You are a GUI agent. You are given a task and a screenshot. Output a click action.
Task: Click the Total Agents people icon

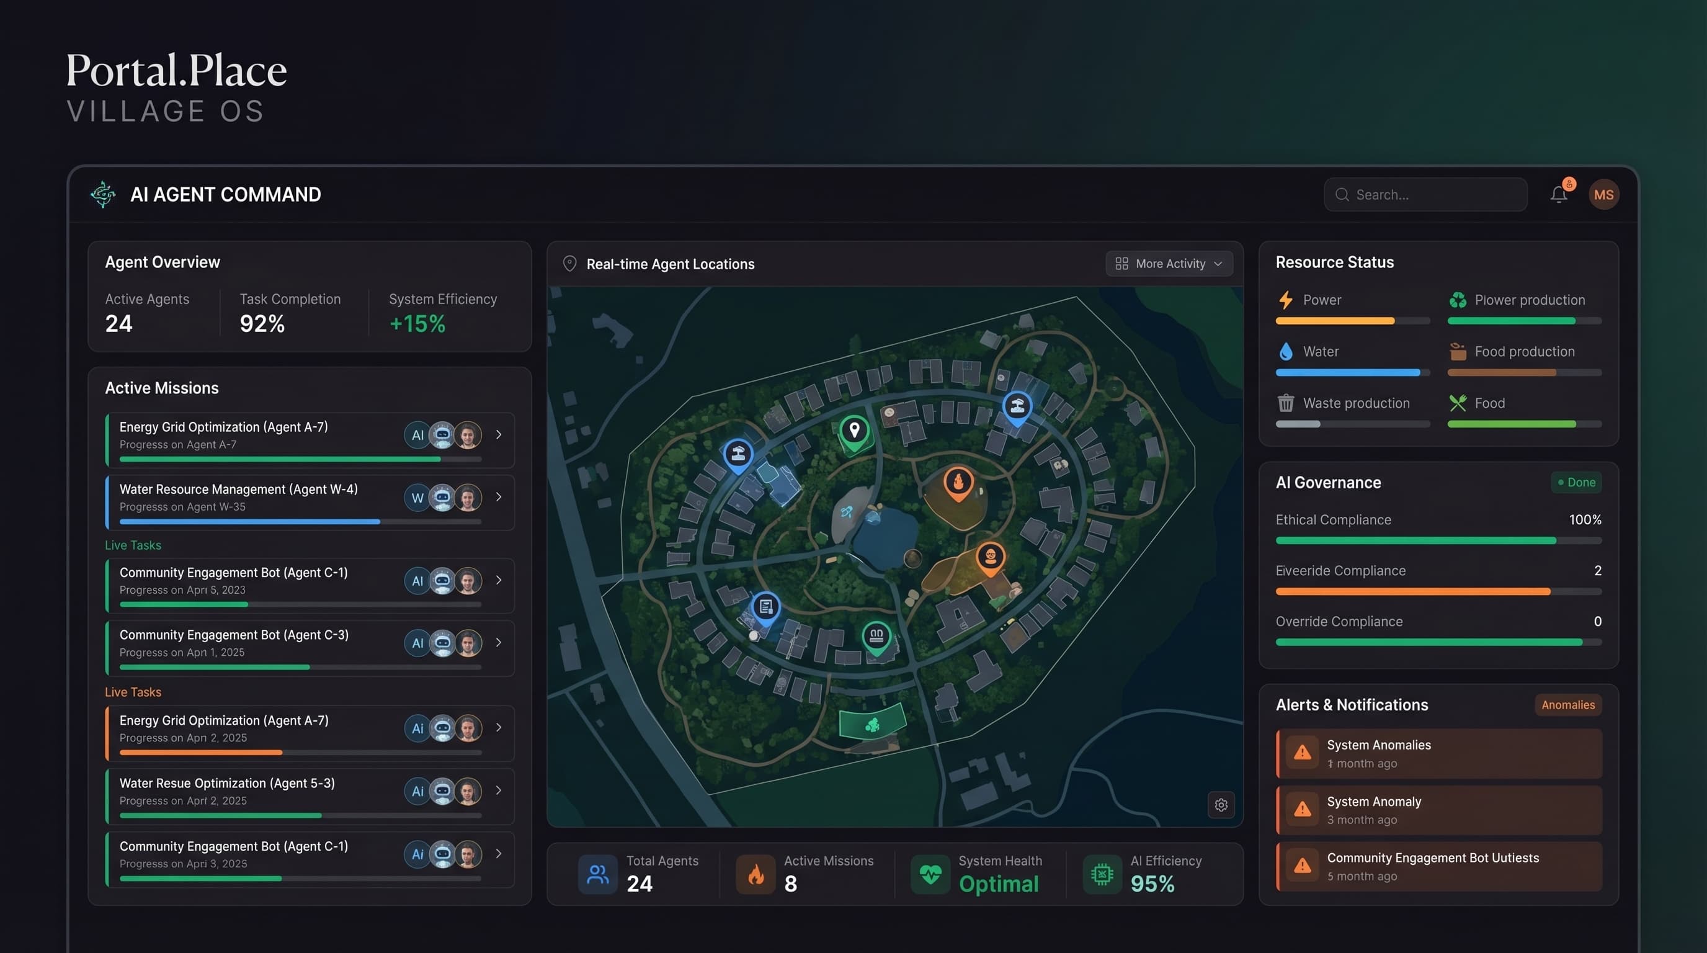click(x=597, y=874)
